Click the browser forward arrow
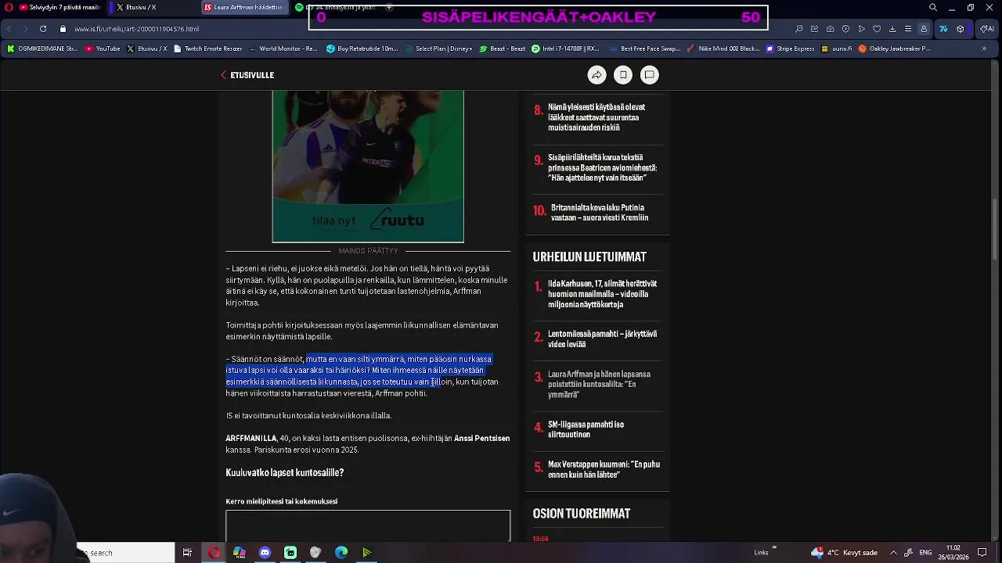The height and width of the screenshot is (563, 1002). coord(25,29)
